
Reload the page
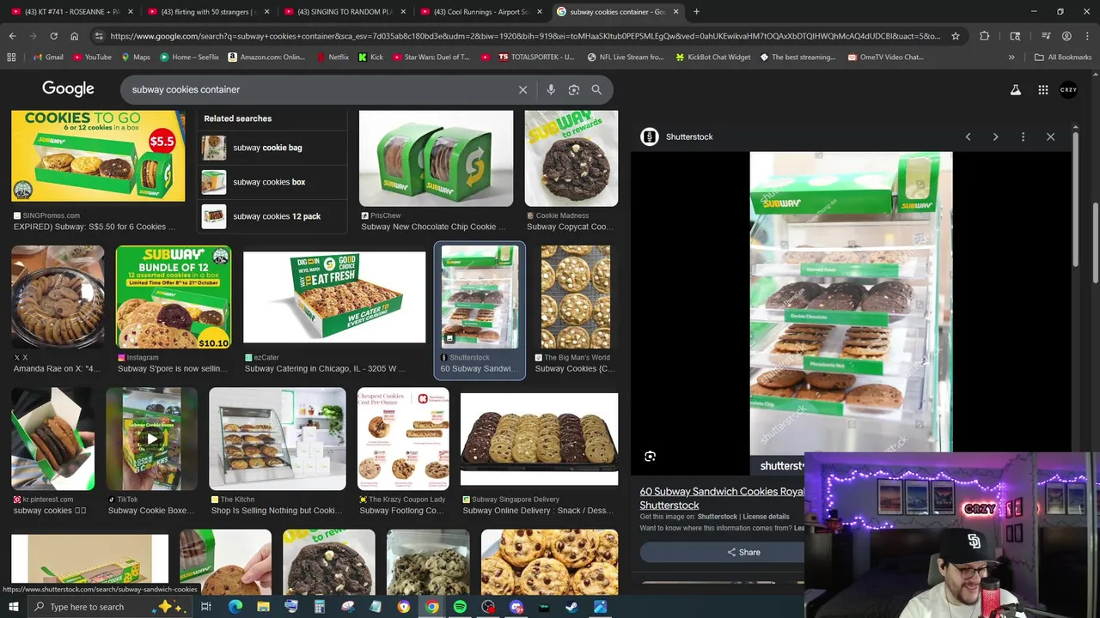click(53, 36)
